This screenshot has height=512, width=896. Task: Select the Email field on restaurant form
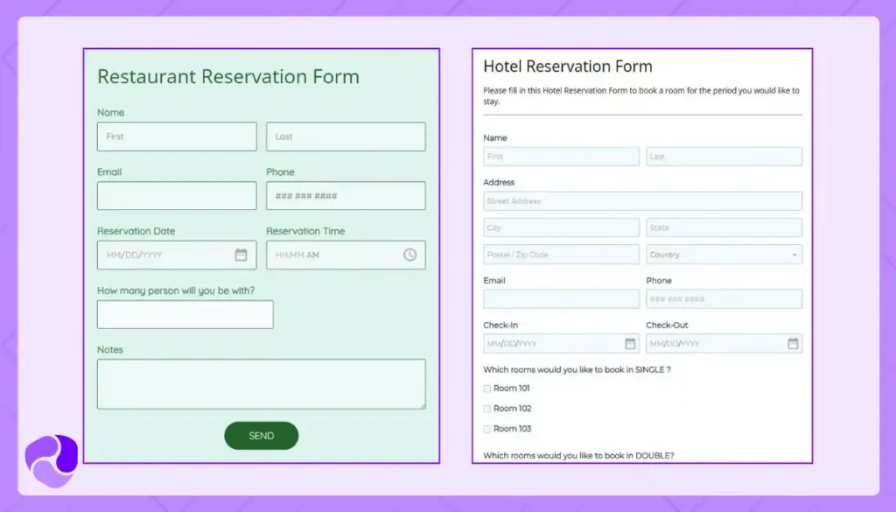pos(175,195)
